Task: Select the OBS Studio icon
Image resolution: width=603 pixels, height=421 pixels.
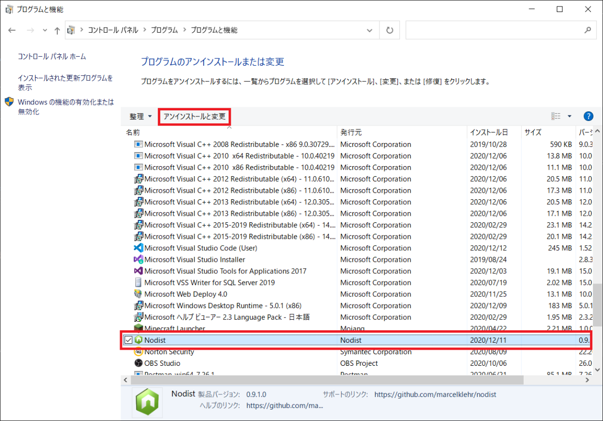Action: point(139,363)
